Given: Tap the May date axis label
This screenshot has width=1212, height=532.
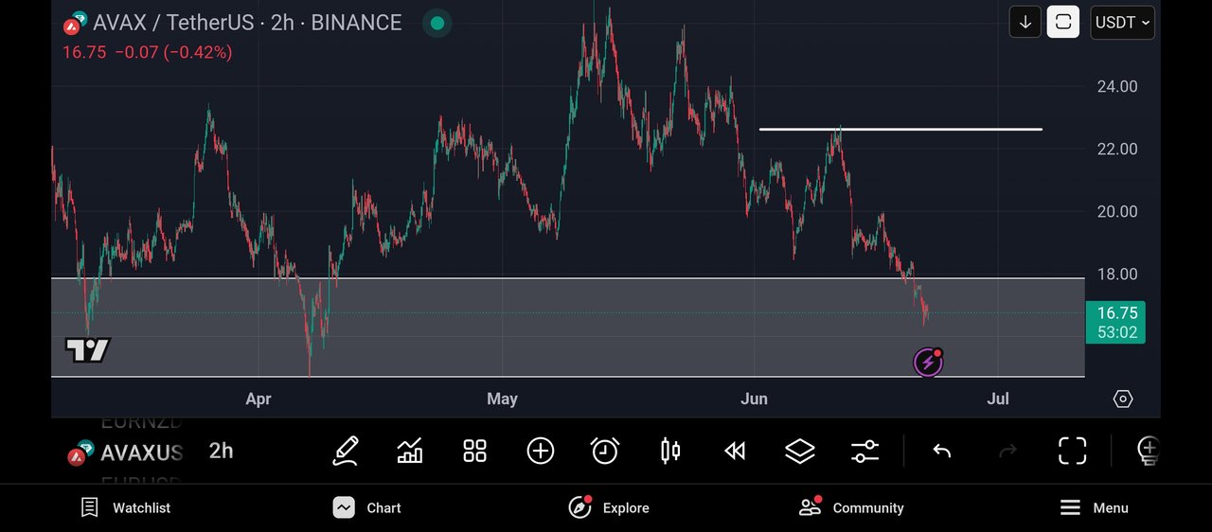Looking at the screenshot, I should [x=502, y=399].
